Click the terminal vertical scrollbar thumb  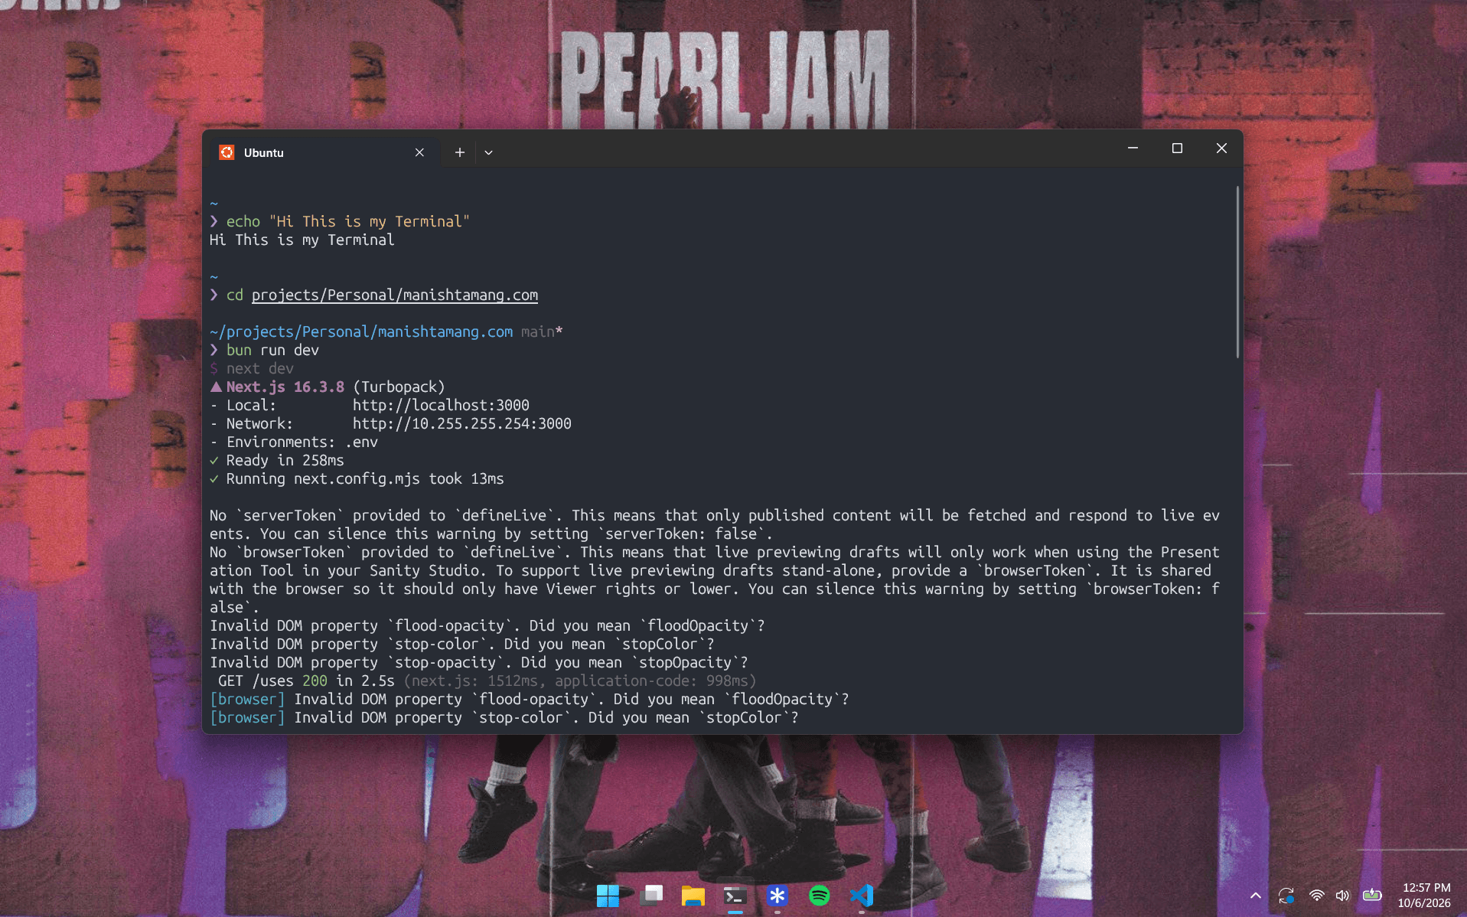click(1237, 272)
